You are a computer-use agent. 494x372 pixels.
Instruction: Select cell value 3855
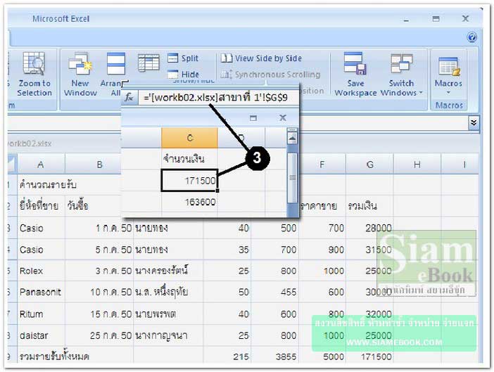(x=274, y=357)
